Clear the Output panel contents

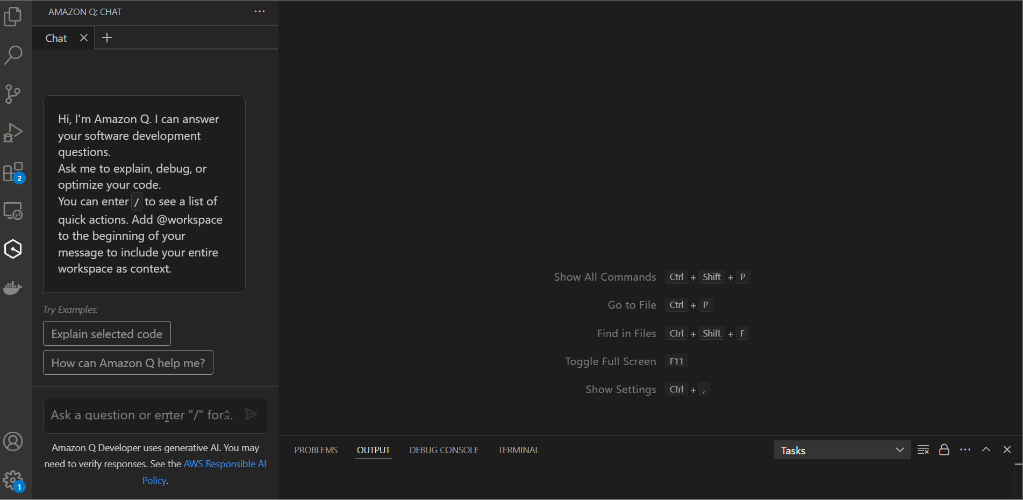coord(923,450)
